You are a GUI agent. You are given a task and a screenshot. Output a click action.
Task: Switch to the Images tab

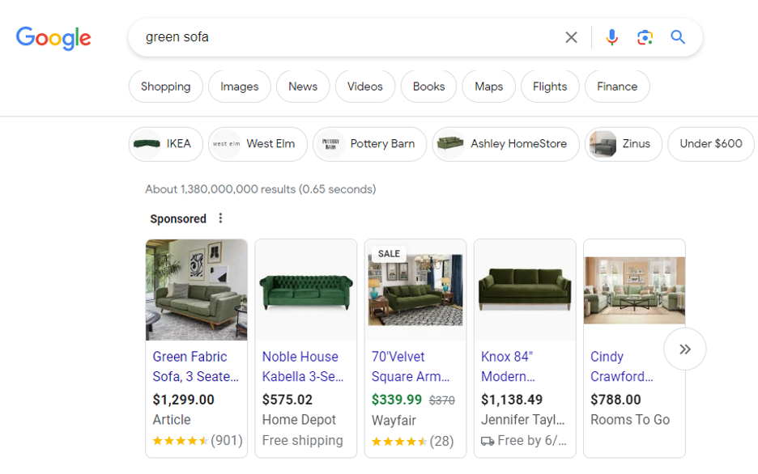click(x=239, y=87)
